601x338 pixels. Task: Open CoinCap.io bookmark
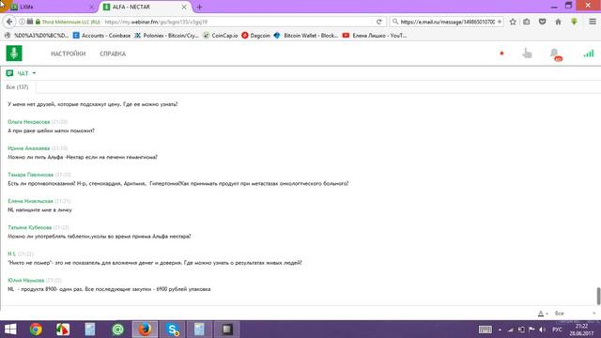(221, 36)
